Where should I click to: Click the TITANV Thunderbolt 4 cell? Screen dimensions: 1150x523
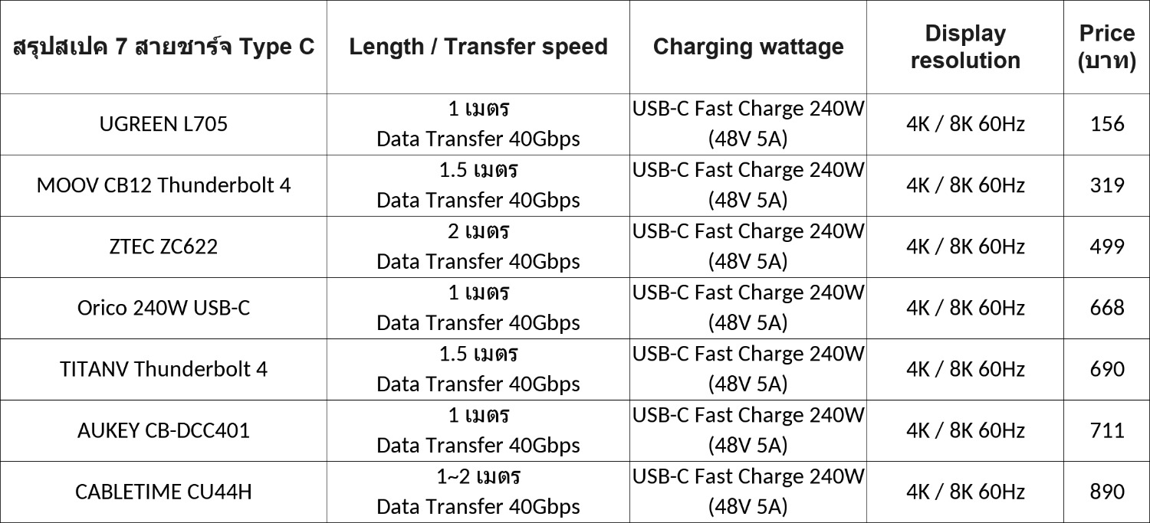coord(163,369)
